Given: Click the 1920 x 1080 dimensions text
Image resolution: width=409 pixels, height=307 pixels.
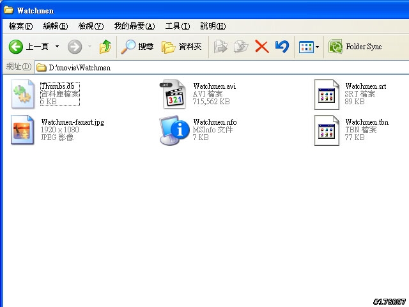Looking at the screenshot, I should coord(59,129).
